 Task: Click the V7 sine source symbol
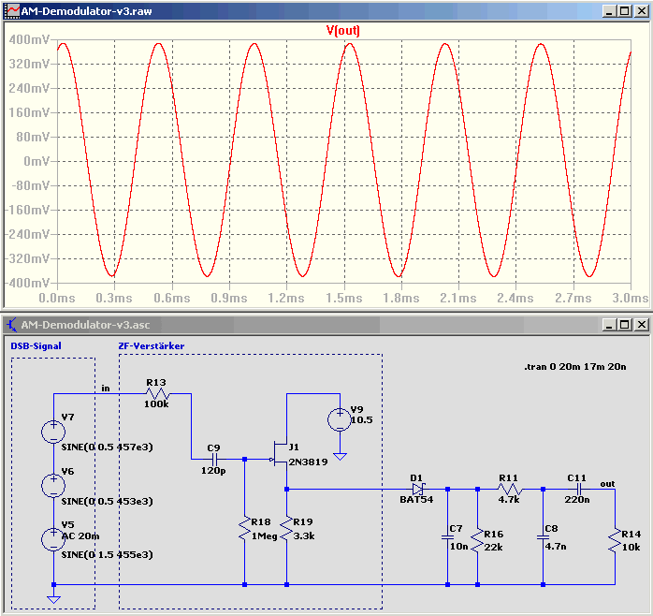pyautogui.click(x=53, y=432)
